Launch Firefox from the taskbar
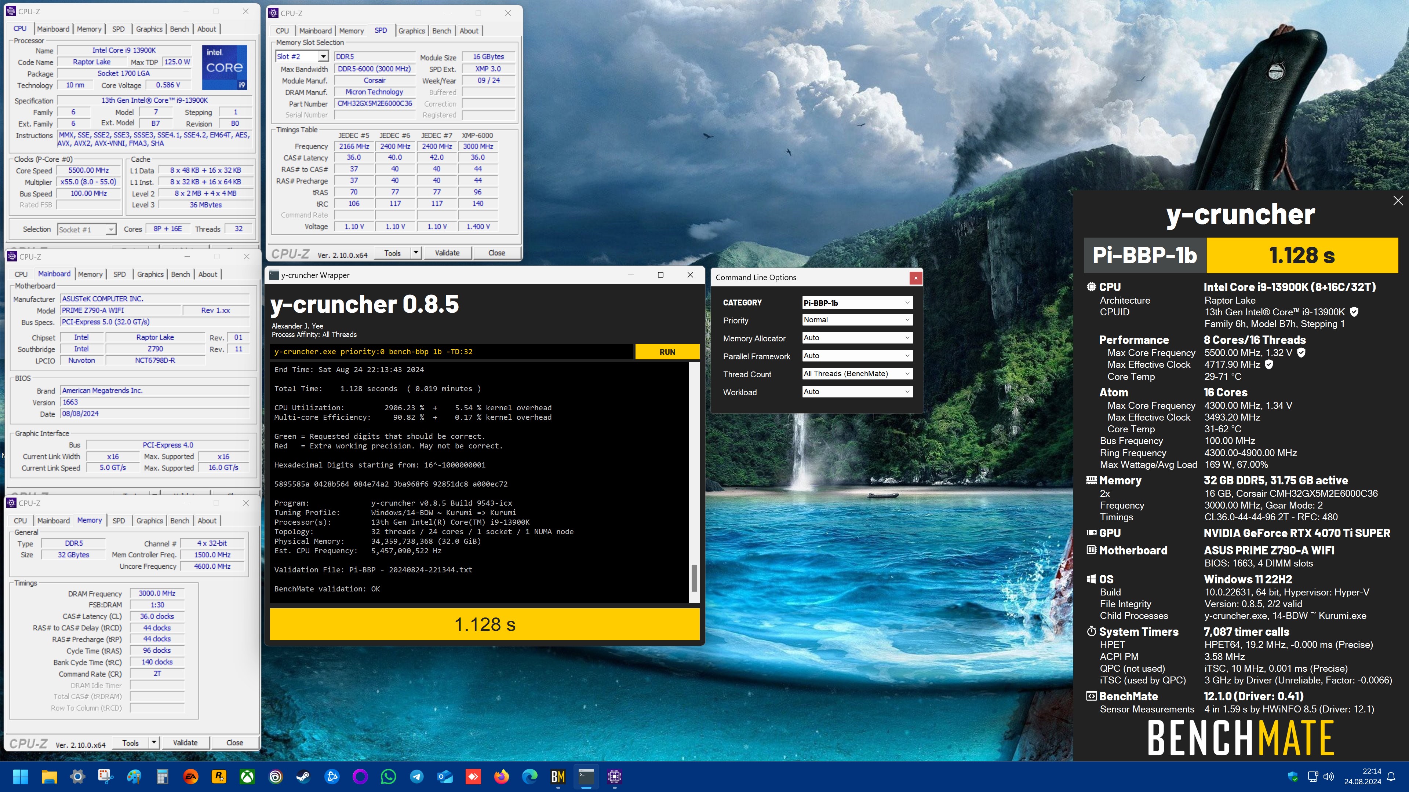This screenshot has height=792, width=1409. click(502, 776)
